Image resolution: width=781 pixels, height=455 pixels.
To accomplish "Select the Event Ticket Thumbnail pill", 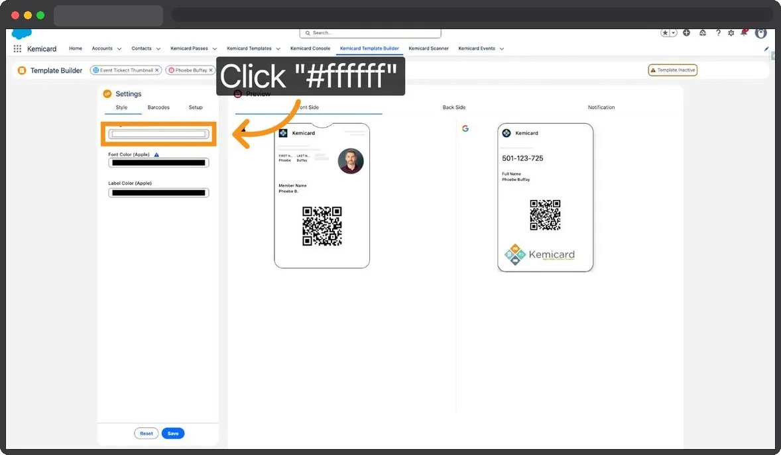I will click(x=126, y=70).
